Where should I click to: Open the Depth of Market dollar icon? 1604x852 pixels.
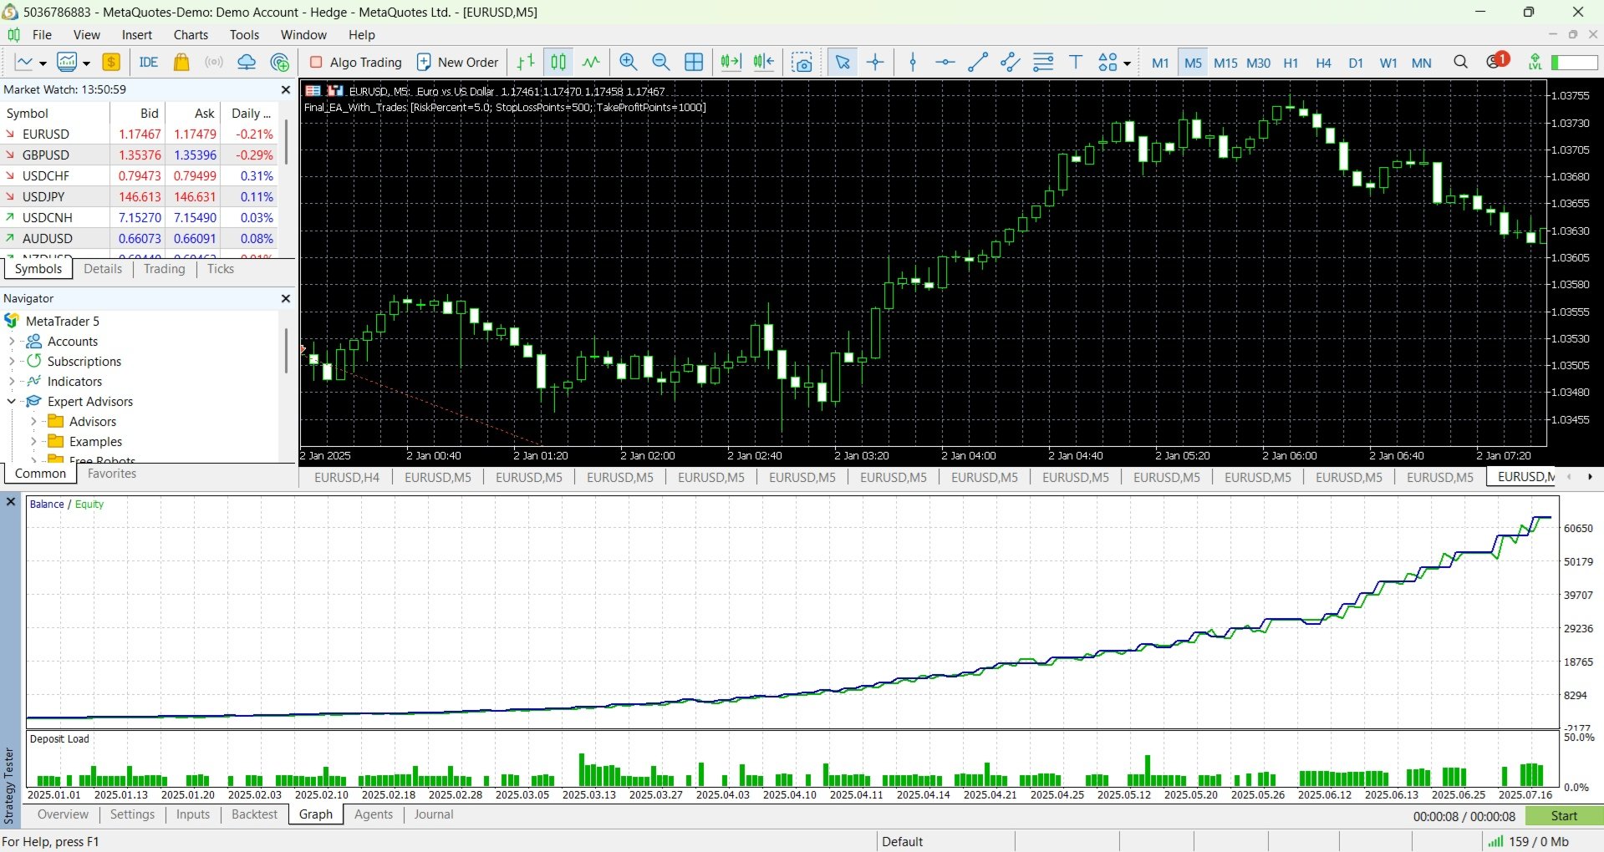(x=111, y=63)
